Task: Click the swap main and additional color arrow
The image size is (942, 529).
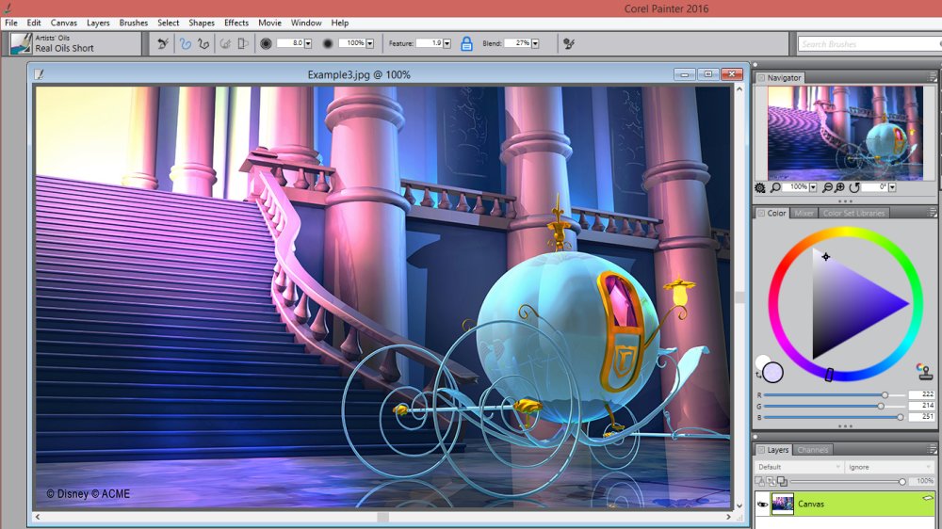Action: [758, 376]
